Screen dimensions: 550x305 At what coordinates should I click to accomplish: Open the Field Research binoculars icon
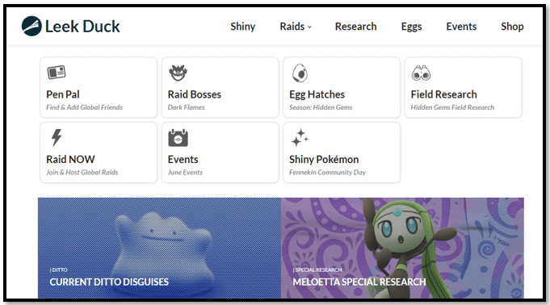(421, 73)
